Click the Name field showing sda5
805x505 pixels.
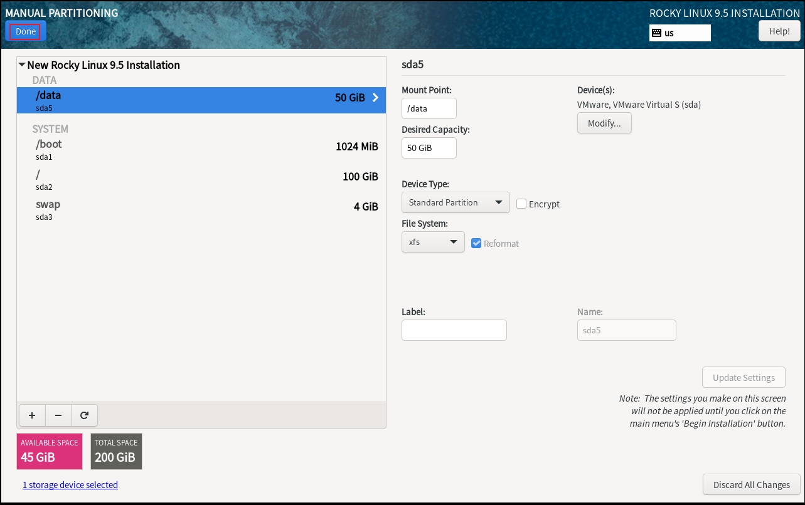[627, 330]
